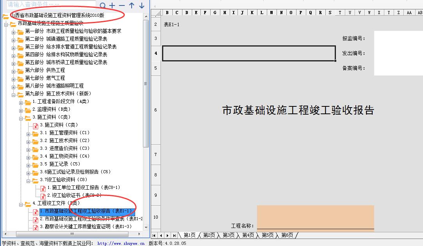Screen dimensions: 423x246
Task: Jump to last sheet using the last-page icon
Action: pyautogui.click(x=175, y=235)
